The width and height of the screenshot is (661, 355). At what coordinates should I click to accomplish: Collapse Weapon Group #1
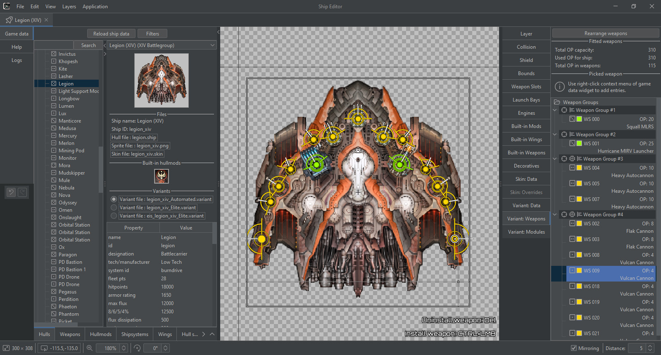click(x=555, y=110)
